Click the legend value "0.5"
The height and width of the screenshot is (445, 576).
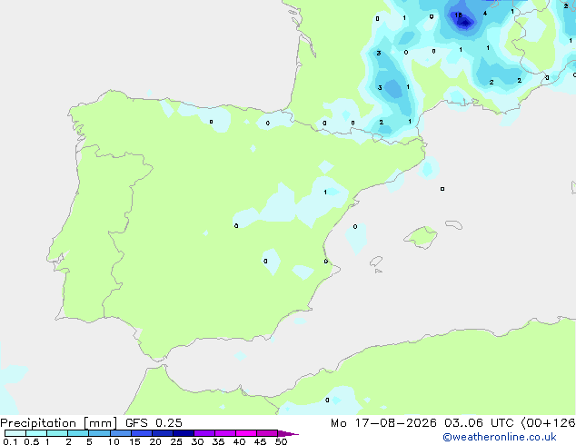point(32,441)
